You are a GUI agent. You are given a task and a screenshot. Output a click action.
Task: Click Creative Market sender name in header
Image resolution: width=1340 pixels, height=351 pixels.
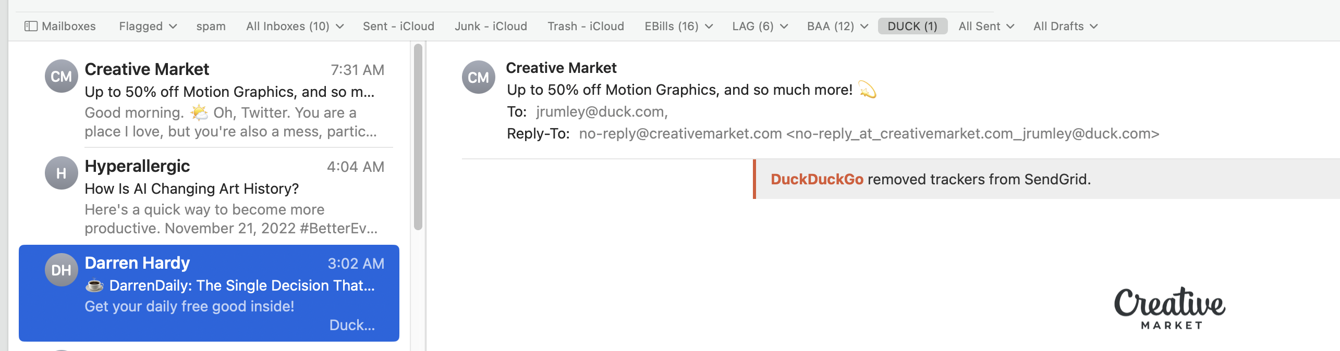[x=561, y=68]
